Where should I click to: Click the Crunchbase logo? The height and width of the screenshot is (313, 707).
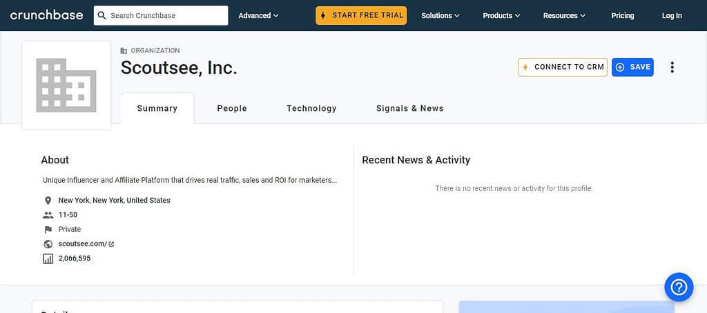[46, 15]
